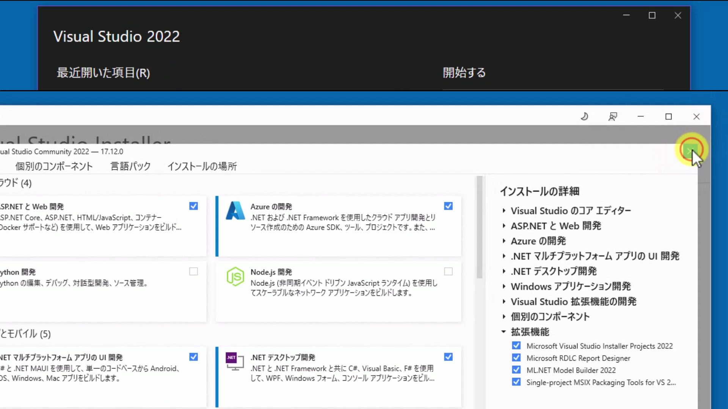Collapse the 拡張機能 section
Image resolution: width=728 pixels, height=409 pixels.
pos(504,332)
